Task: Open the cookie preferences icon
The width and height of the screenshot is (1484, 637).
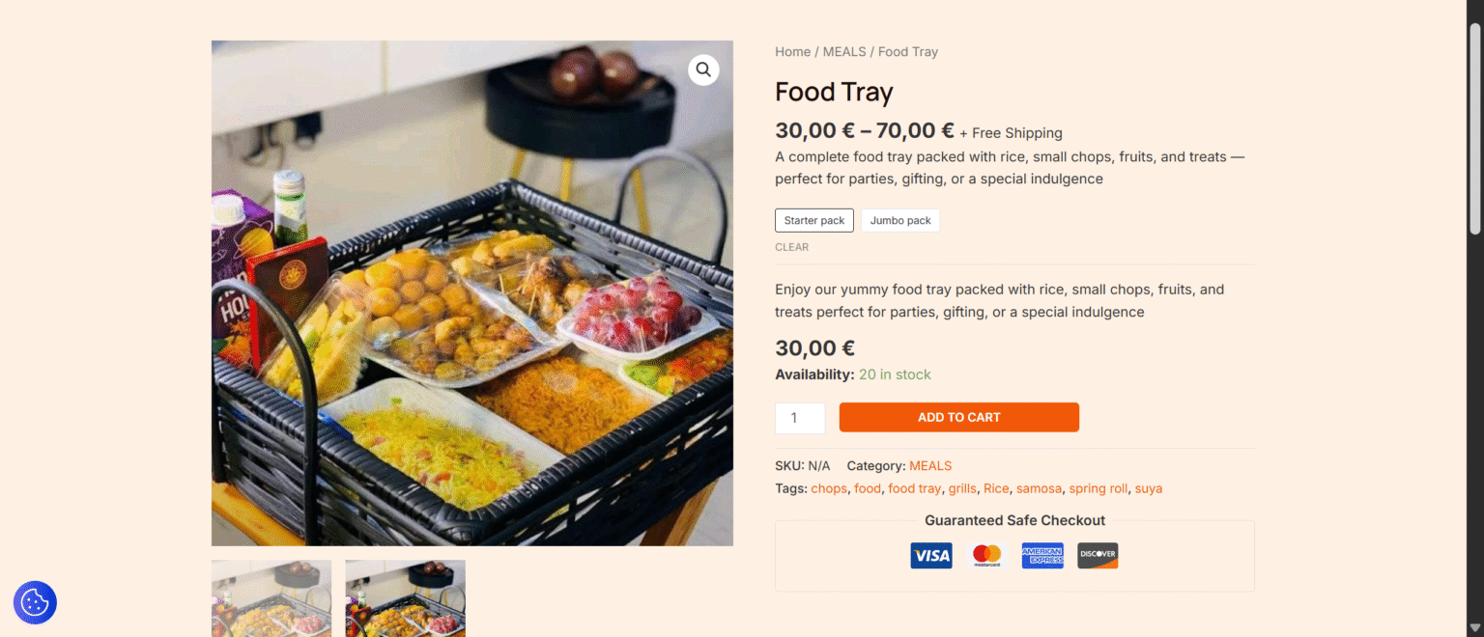Action: (x=35, y=602)
